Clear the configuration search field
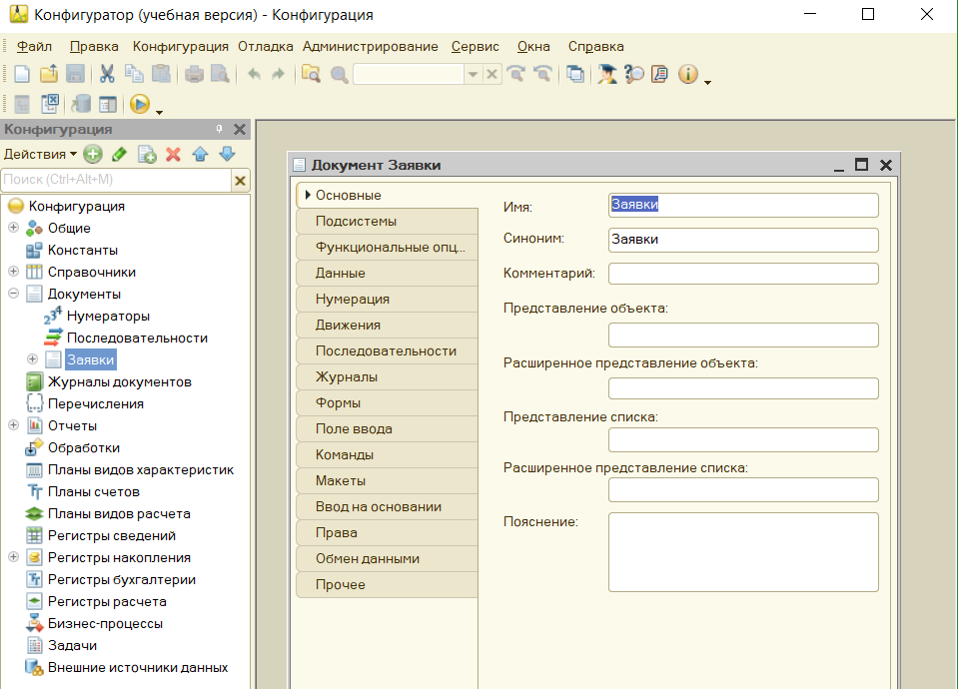The image size is (958, 689). tap(240, 180)
